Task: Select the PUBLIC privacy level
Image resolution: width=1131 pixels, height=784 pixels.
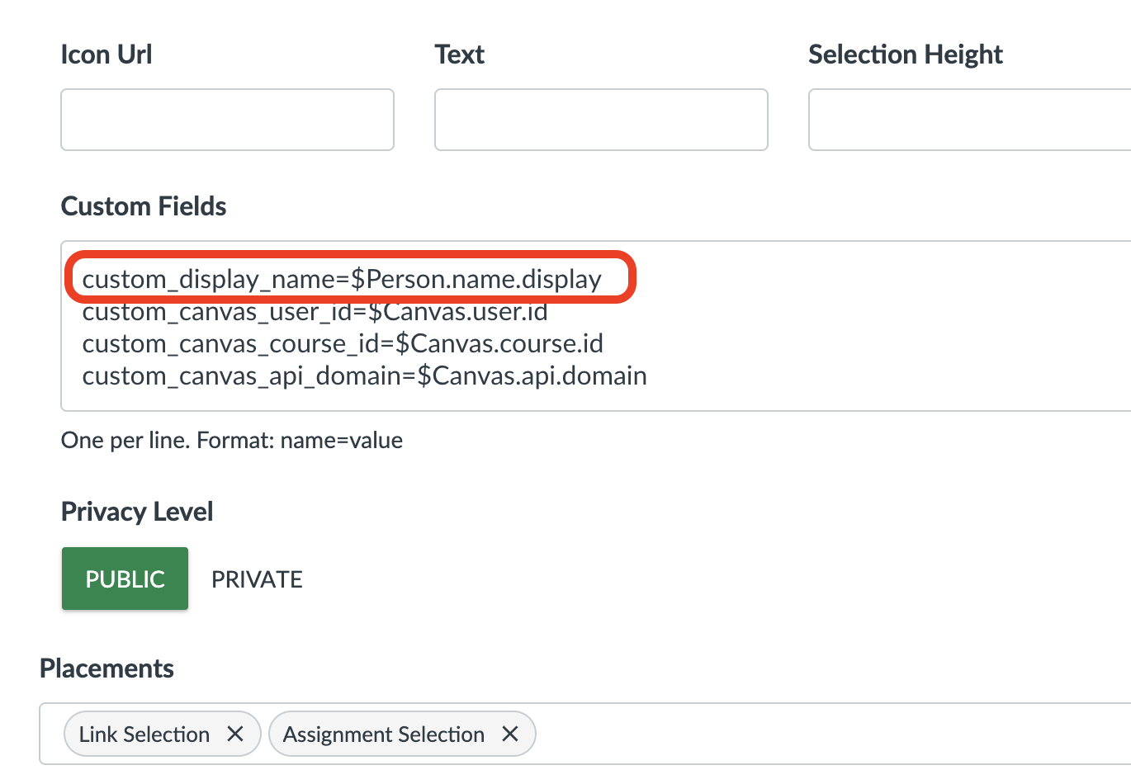Action: (125, 579)
